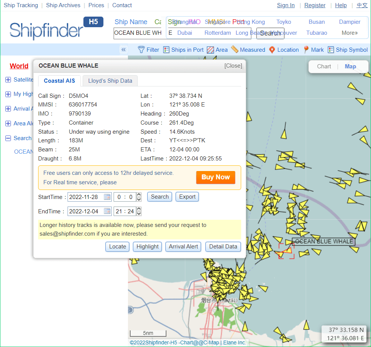
Task: Click the EndTime hour-minute field
Action: [125, 211]
